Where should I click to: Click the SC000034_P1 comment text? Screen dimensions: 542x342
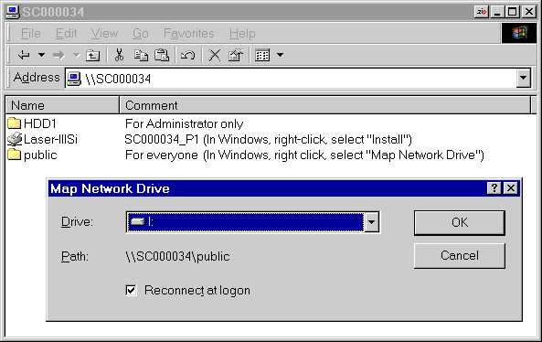pos(268,139)
